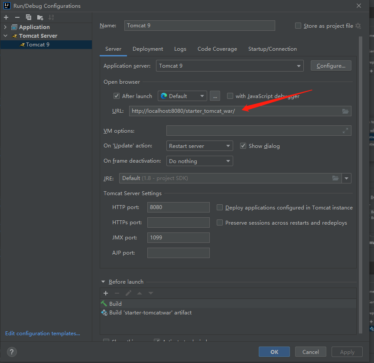
Task: Confirm with the OK button
Action: (x=274, y=352)
